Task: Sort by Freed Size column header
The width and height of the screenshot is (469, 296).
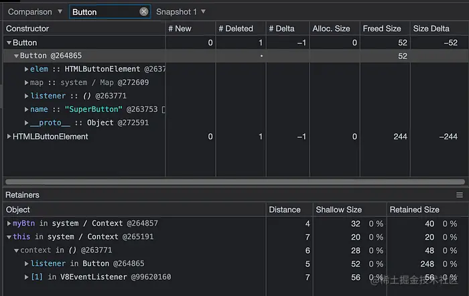Action: pyautogui.click(x=382, y=29)
